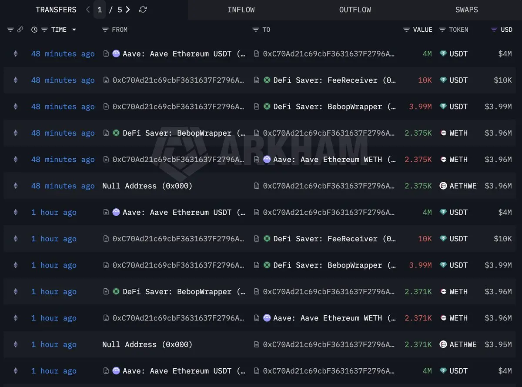The height and width of the screenshot is (387, 522).
Task: Open BebopWrapper sender in 2.375K WETH row
Action: 184,133
